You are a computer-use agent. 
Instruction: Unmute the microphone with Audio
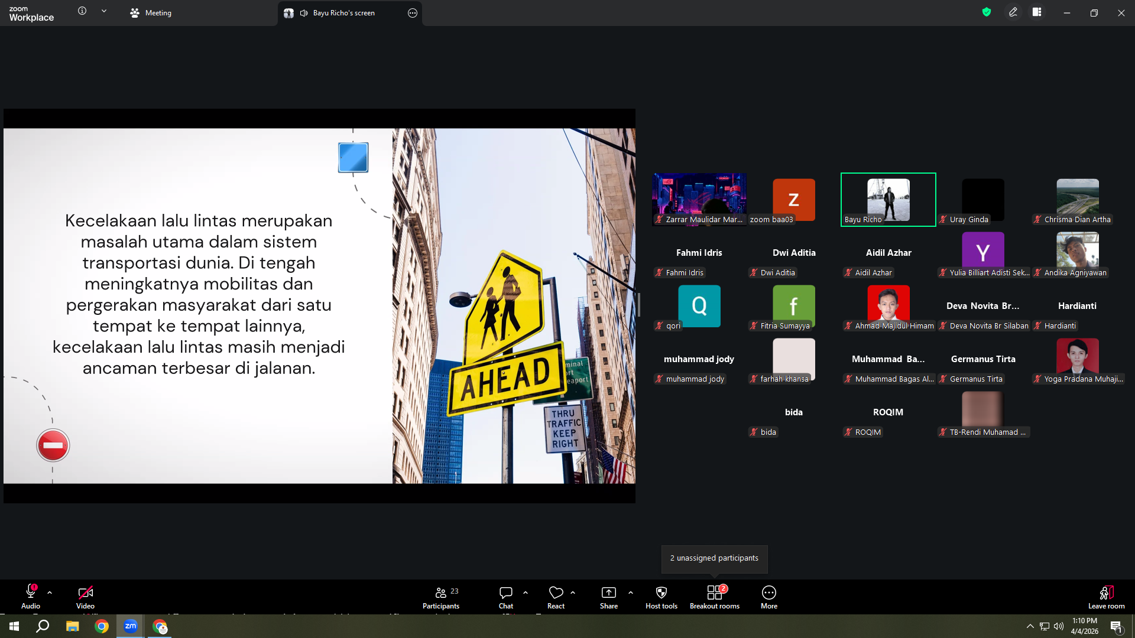(x=31, y=597)
